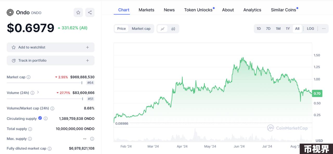Open the News tab

point(169,10)
